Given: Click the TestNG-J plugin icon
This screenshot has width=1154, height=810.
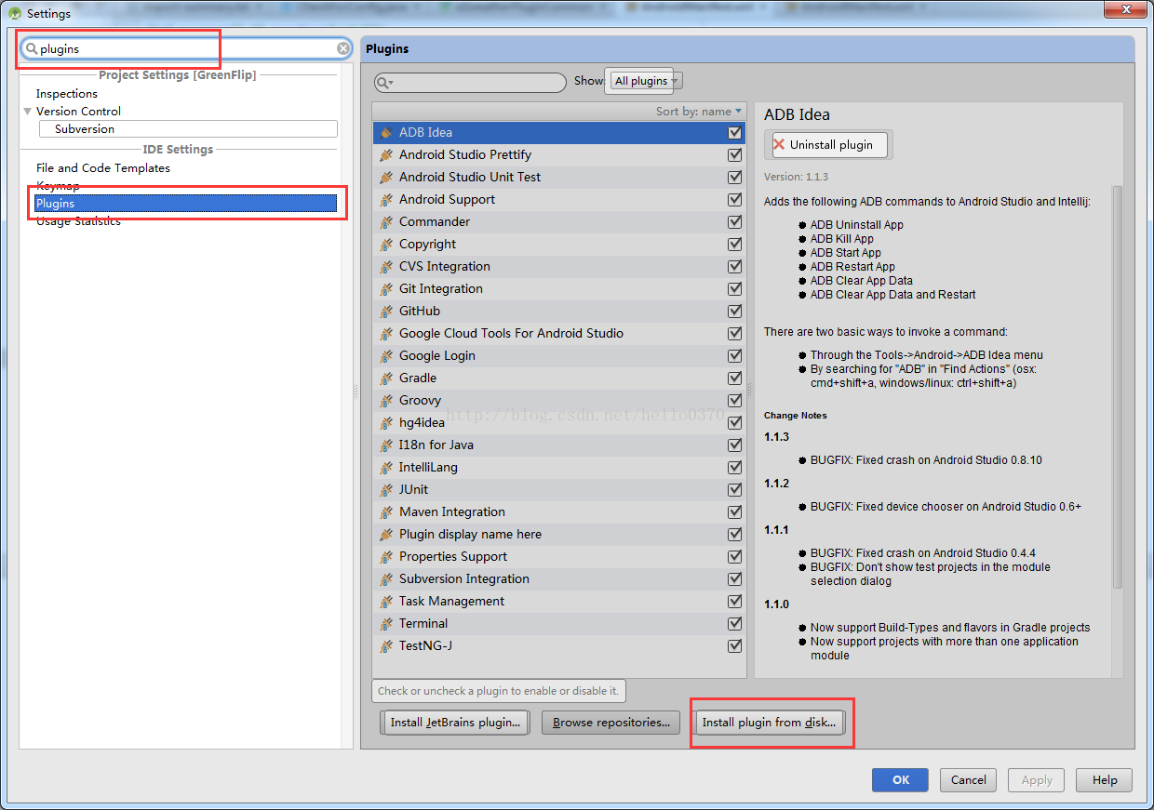Looking at the screenshot, I should click(386, 645).
